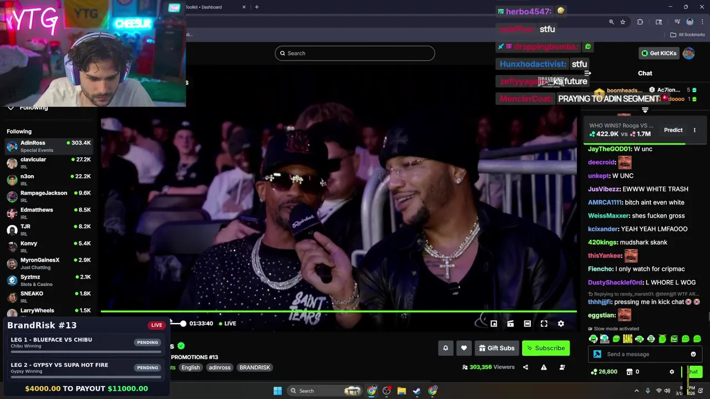Click DustyShacklef0rd username in chat
The width and height of the screenshot is (710, 399).
615,283
